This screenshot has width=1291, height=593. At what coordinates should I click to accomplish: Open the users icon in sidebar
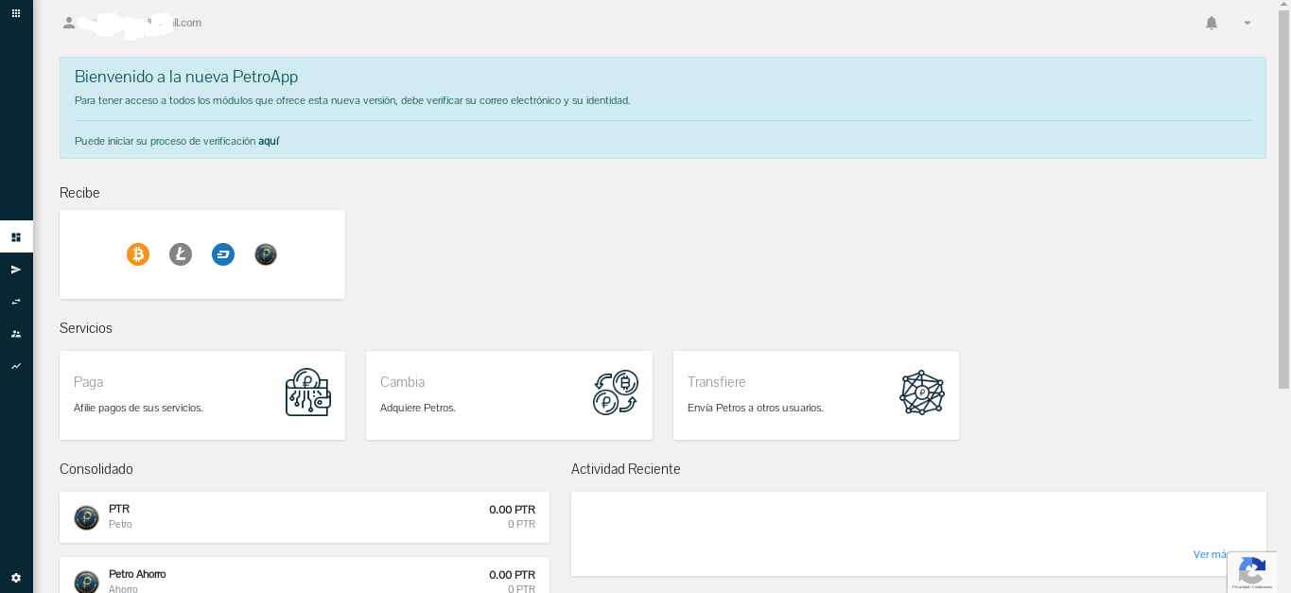pos(16,334)
